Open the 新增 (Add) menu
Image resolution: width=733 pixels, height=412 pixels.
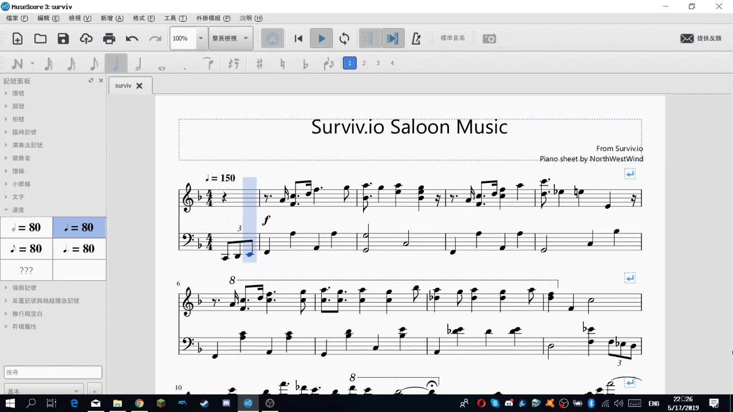coord(112,18)
